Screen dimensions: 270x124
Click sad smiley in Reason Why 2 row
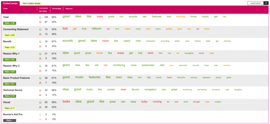pos(40,70)
